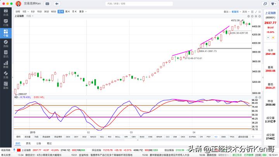Open the 资讯 news icon in left sidebar
Screen dimensions: 279x157
6,54
